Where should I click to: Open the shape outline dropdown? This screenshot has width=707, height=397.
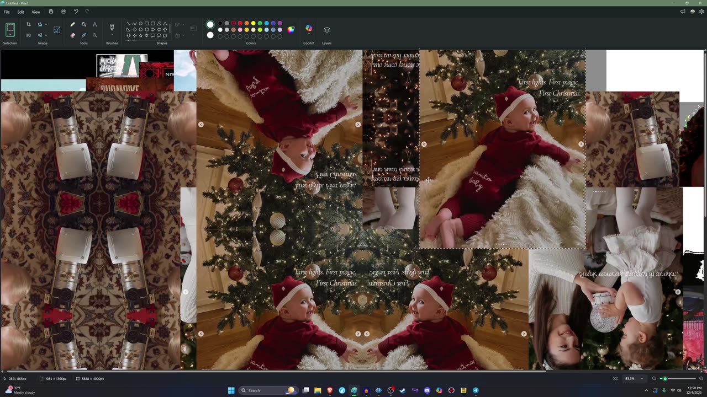[x=183, y=24]
